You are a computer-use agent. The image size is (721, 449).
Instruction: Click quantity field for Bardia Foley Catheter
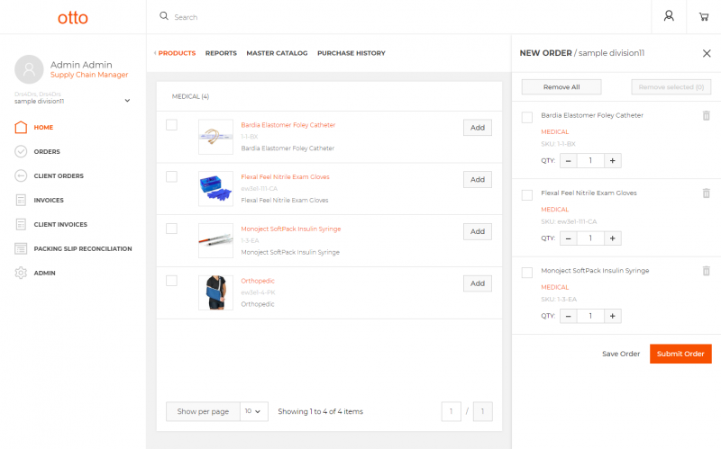tap(590, 161)
